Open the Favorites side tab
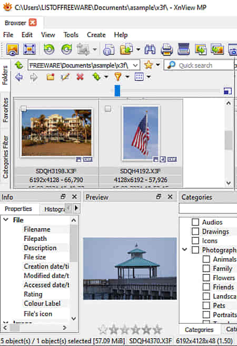The width and height of the screenshot is (237, 346). 5,110
